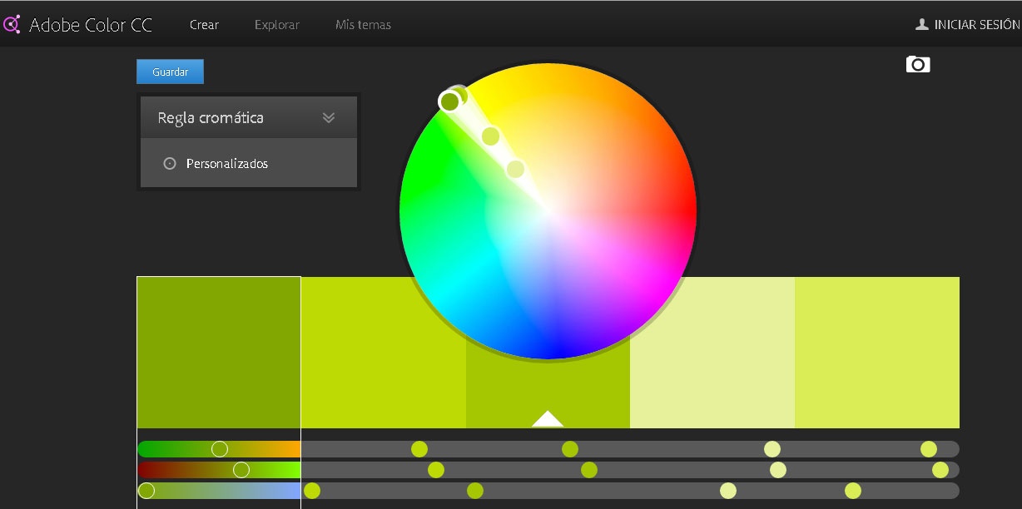Screen dimensions: 1022x509
Task: Choose Personalizados from the rule list
Action: pos(226,163)
